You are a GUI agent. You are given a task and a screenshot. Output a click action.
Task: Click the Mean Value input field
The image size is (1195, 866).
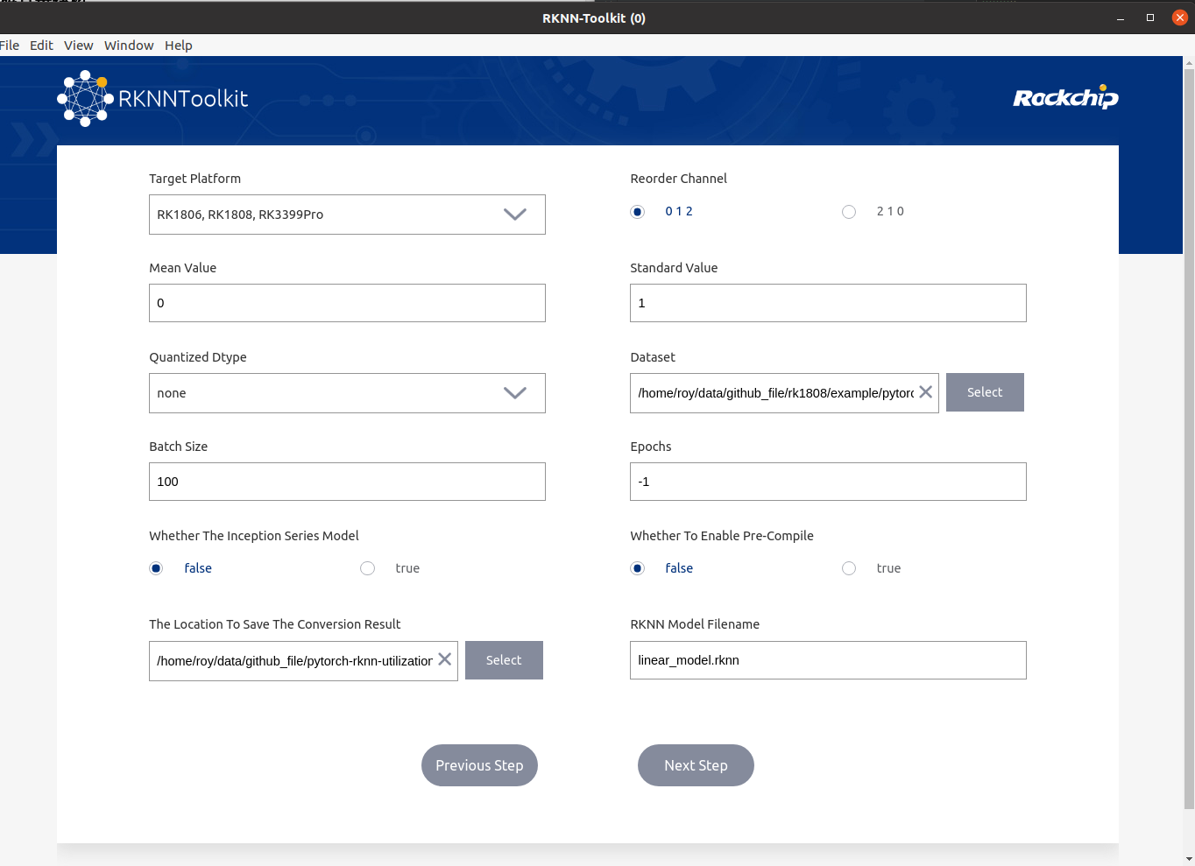click(x=347, y=303)
